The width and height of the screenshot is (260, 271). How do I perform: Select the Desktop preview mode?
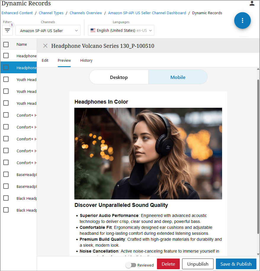(119, 77)
